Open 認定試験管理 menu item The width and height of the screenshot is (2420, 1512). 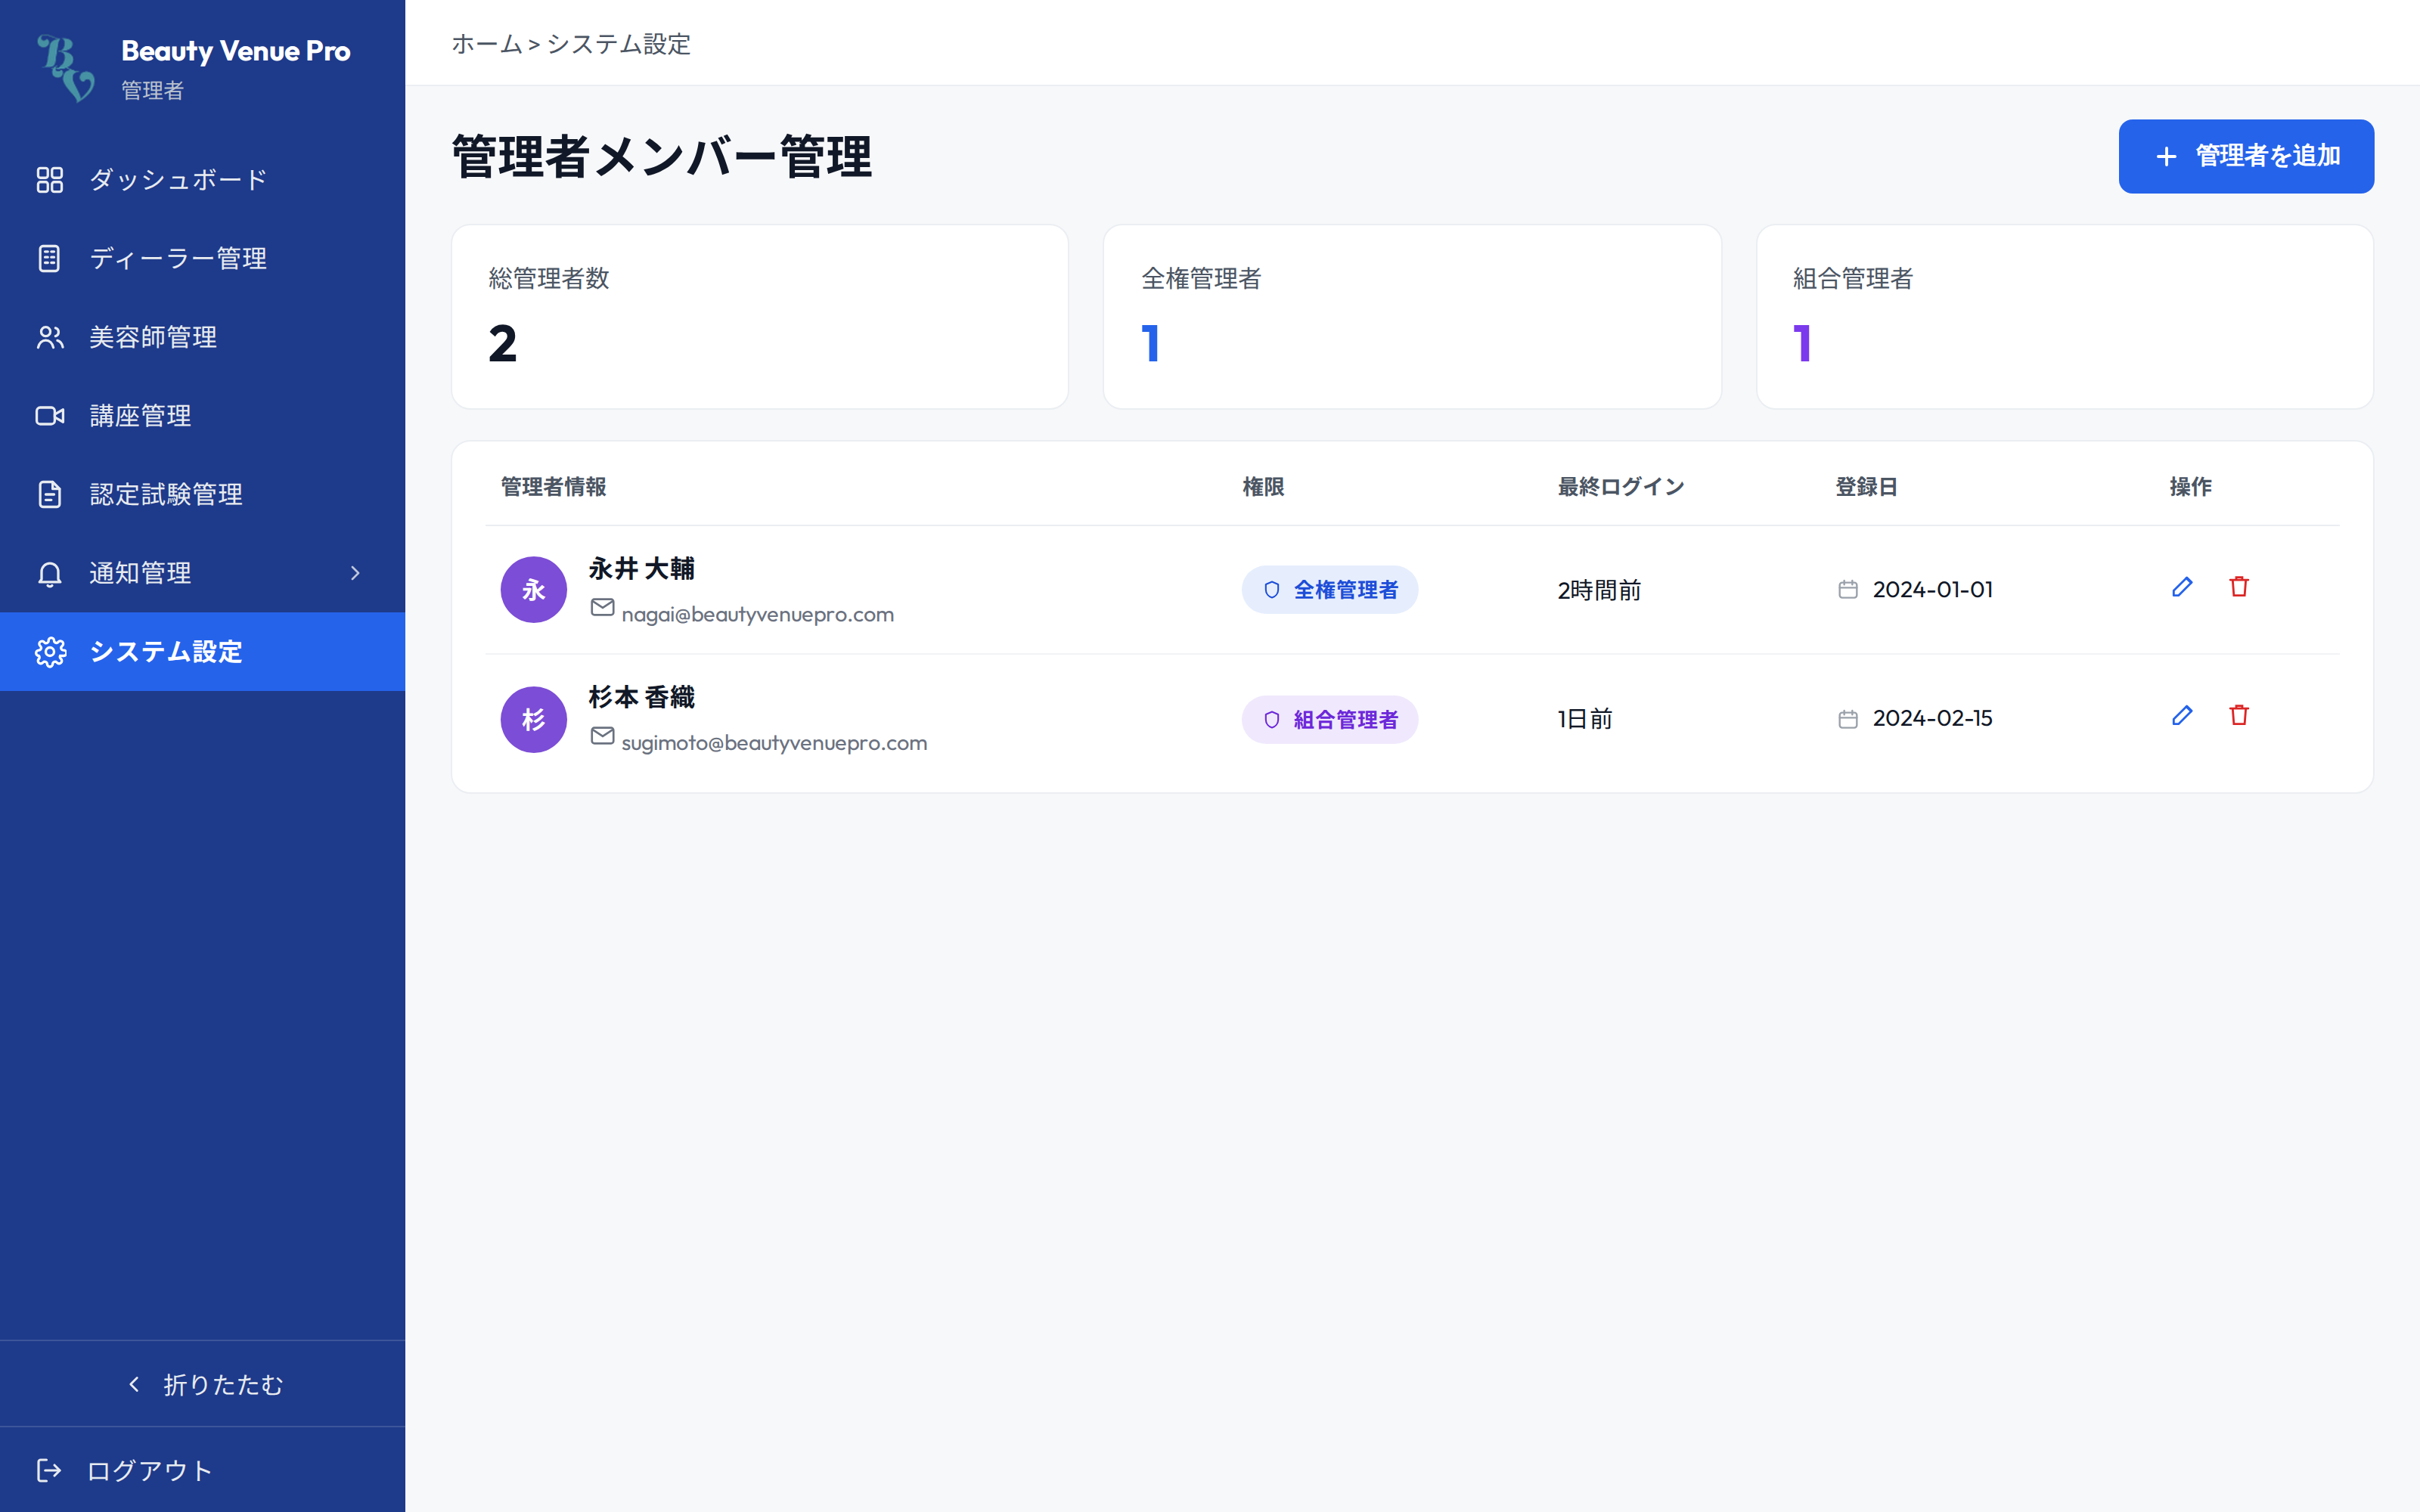(203, 494)
